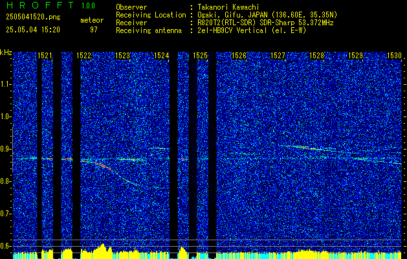The height and width of the screenshot is (259, 407).
Task: Click the 0.7 kHz axis label
Action: tap(6, 214)
